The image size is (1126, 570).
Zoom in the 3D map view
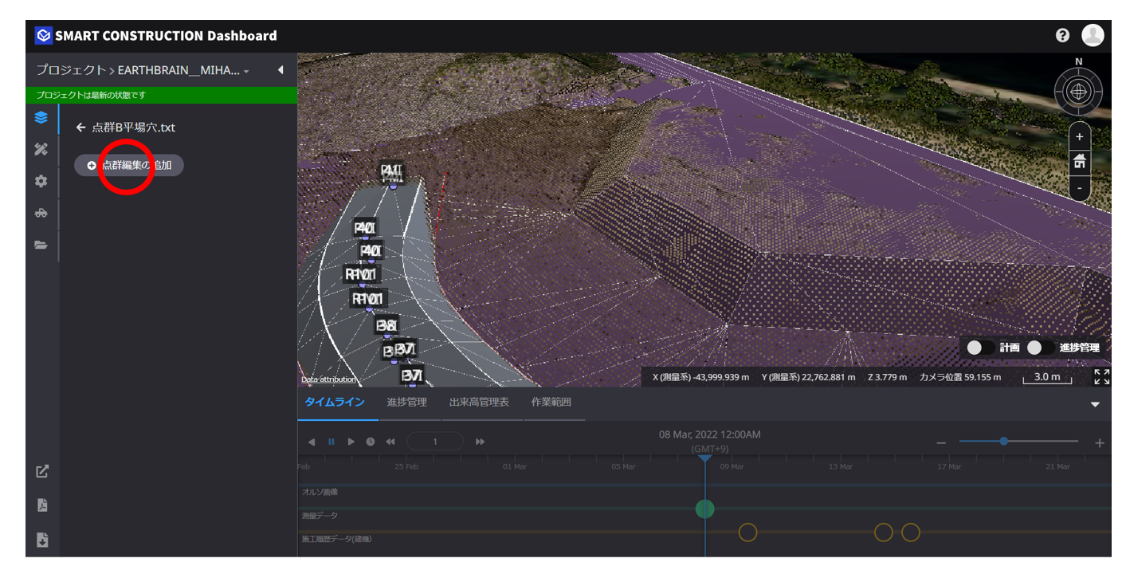point(1079,136)
